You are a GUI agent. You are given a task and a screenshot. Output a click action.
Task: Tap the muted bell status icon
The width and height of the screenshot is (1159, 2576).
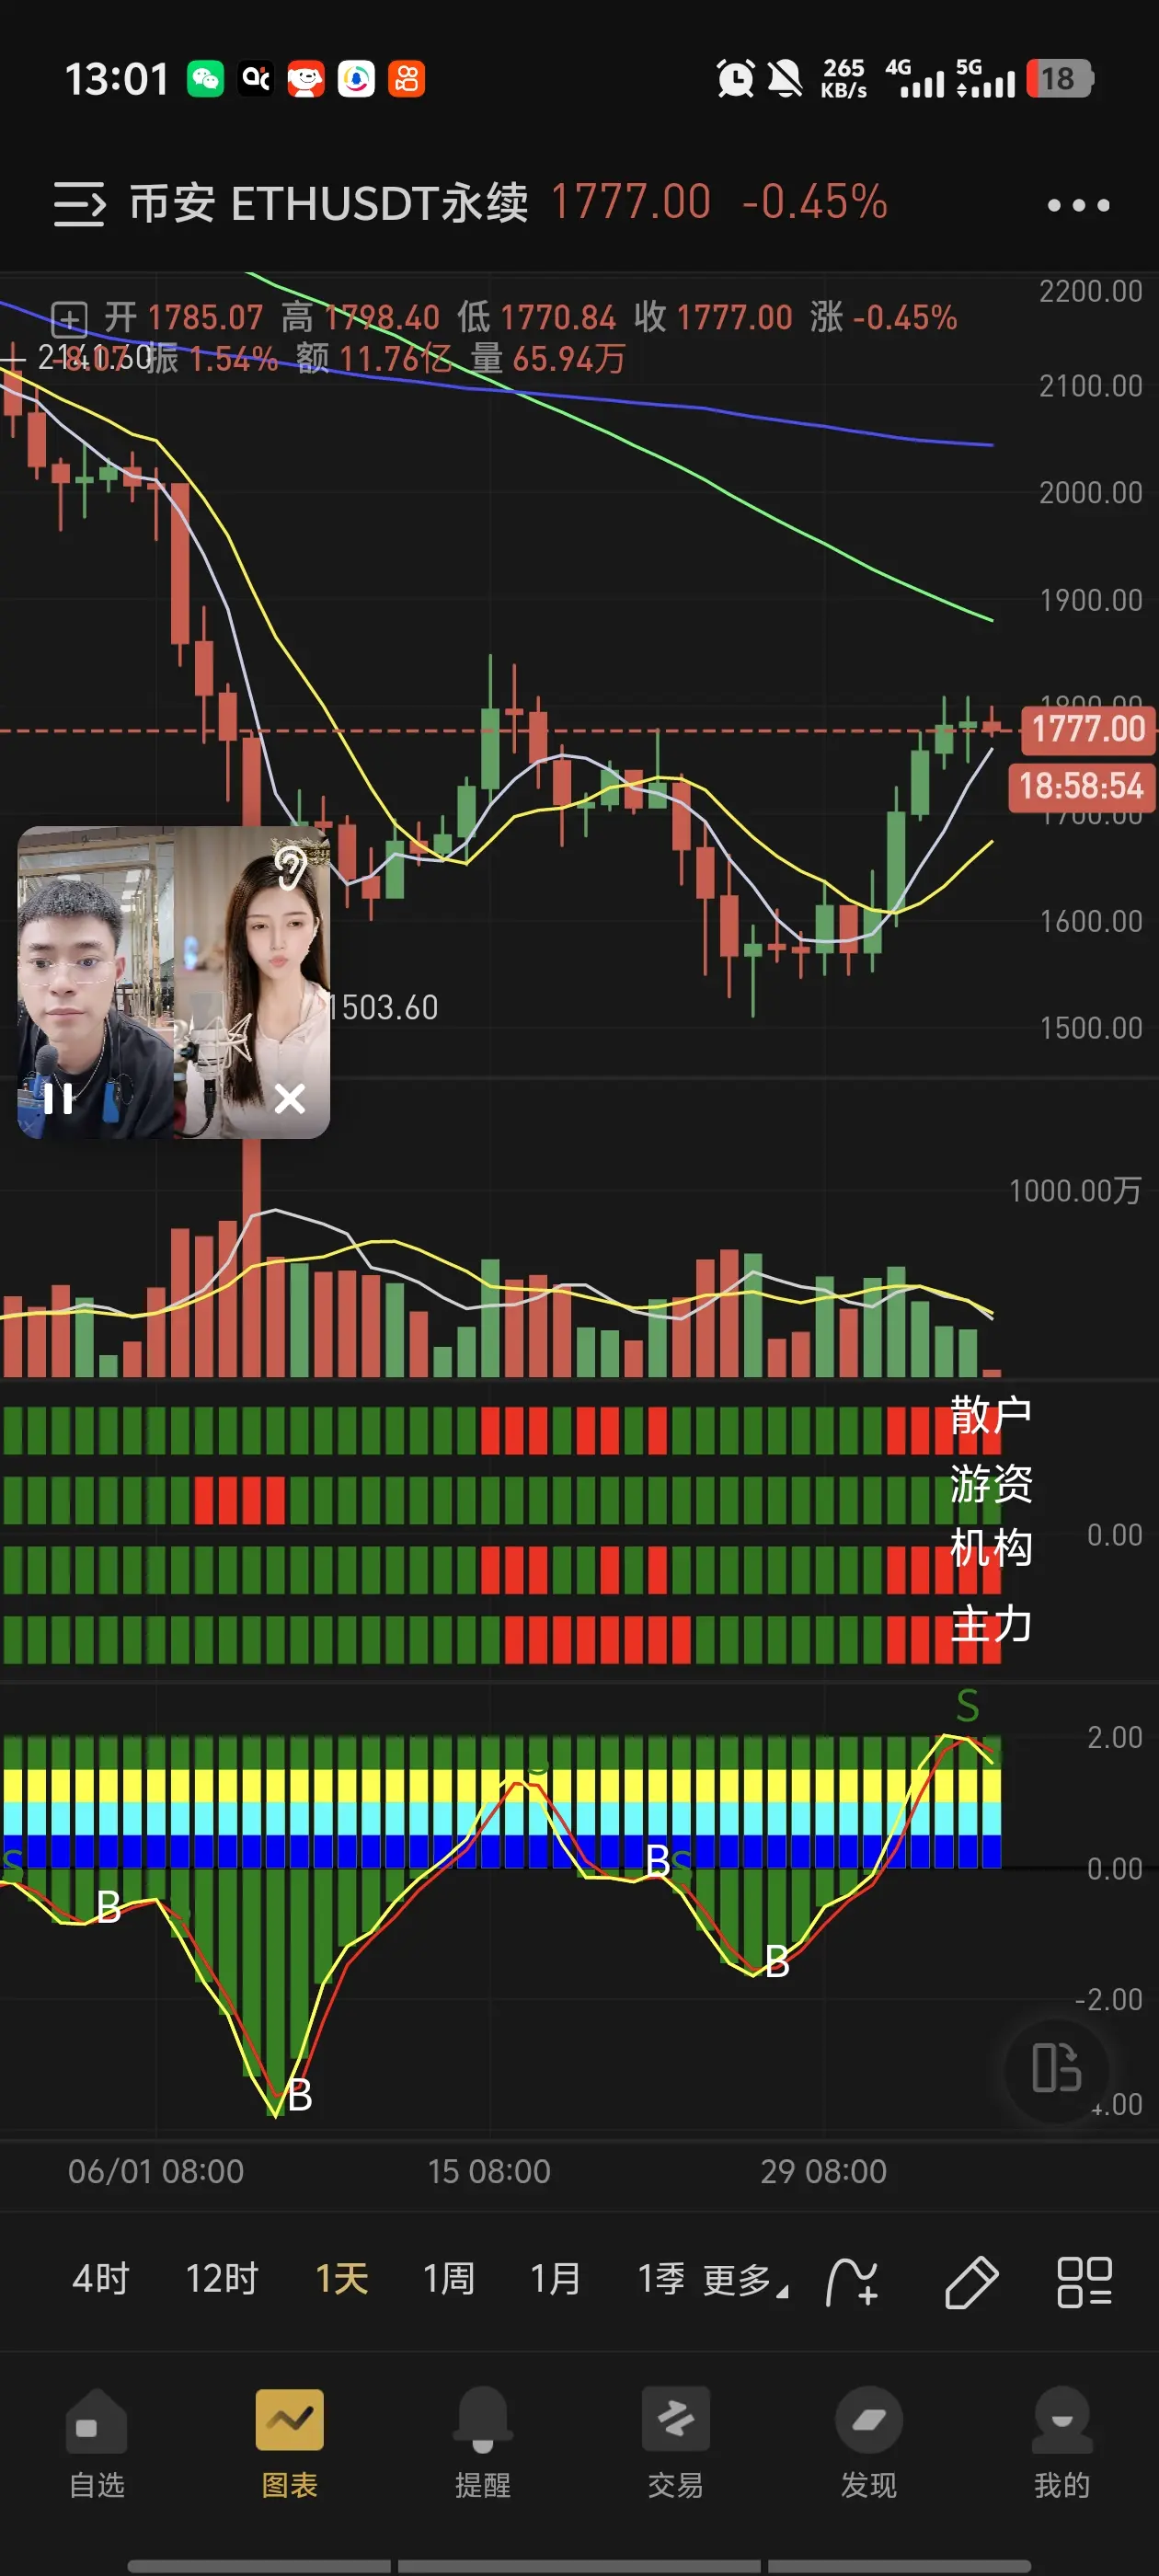point(785,79)
